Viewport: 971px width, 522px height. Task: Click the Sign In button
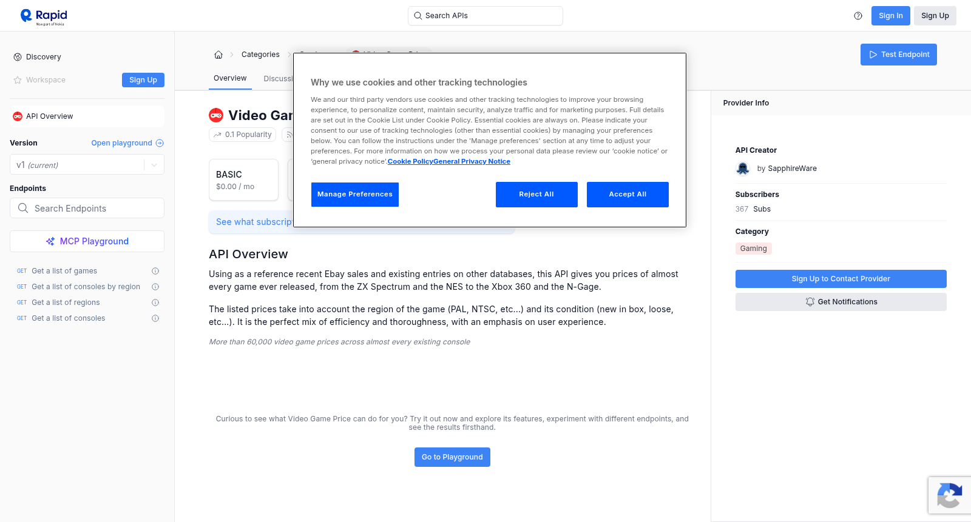(891, 16)
